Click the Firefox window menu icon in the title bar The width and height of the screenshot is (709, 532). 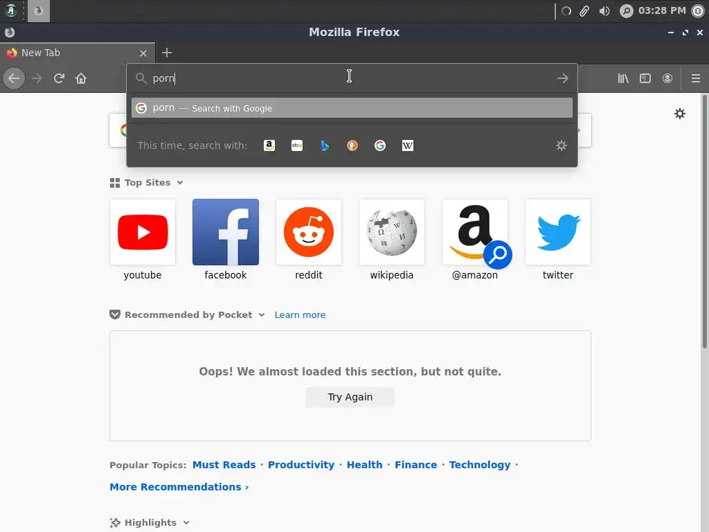pyautogui.click(x=10, y=32)
